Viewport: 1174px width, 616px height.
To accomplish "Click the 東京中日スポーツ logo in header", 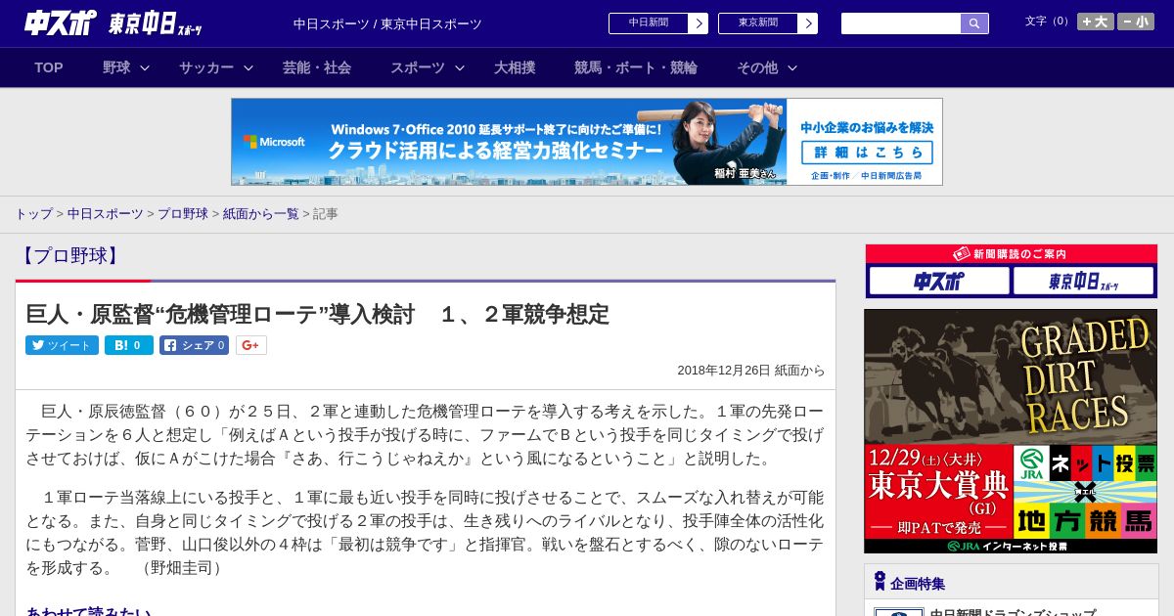I will click(x=156, y=23).
